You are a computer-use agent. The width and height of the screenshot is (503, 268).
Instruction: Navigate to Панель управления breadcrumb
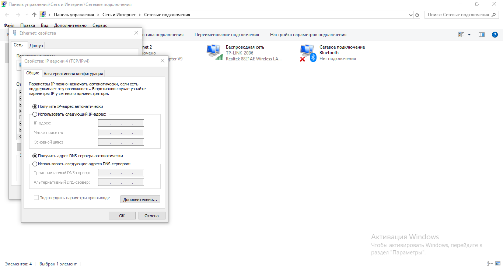[74, 15]
